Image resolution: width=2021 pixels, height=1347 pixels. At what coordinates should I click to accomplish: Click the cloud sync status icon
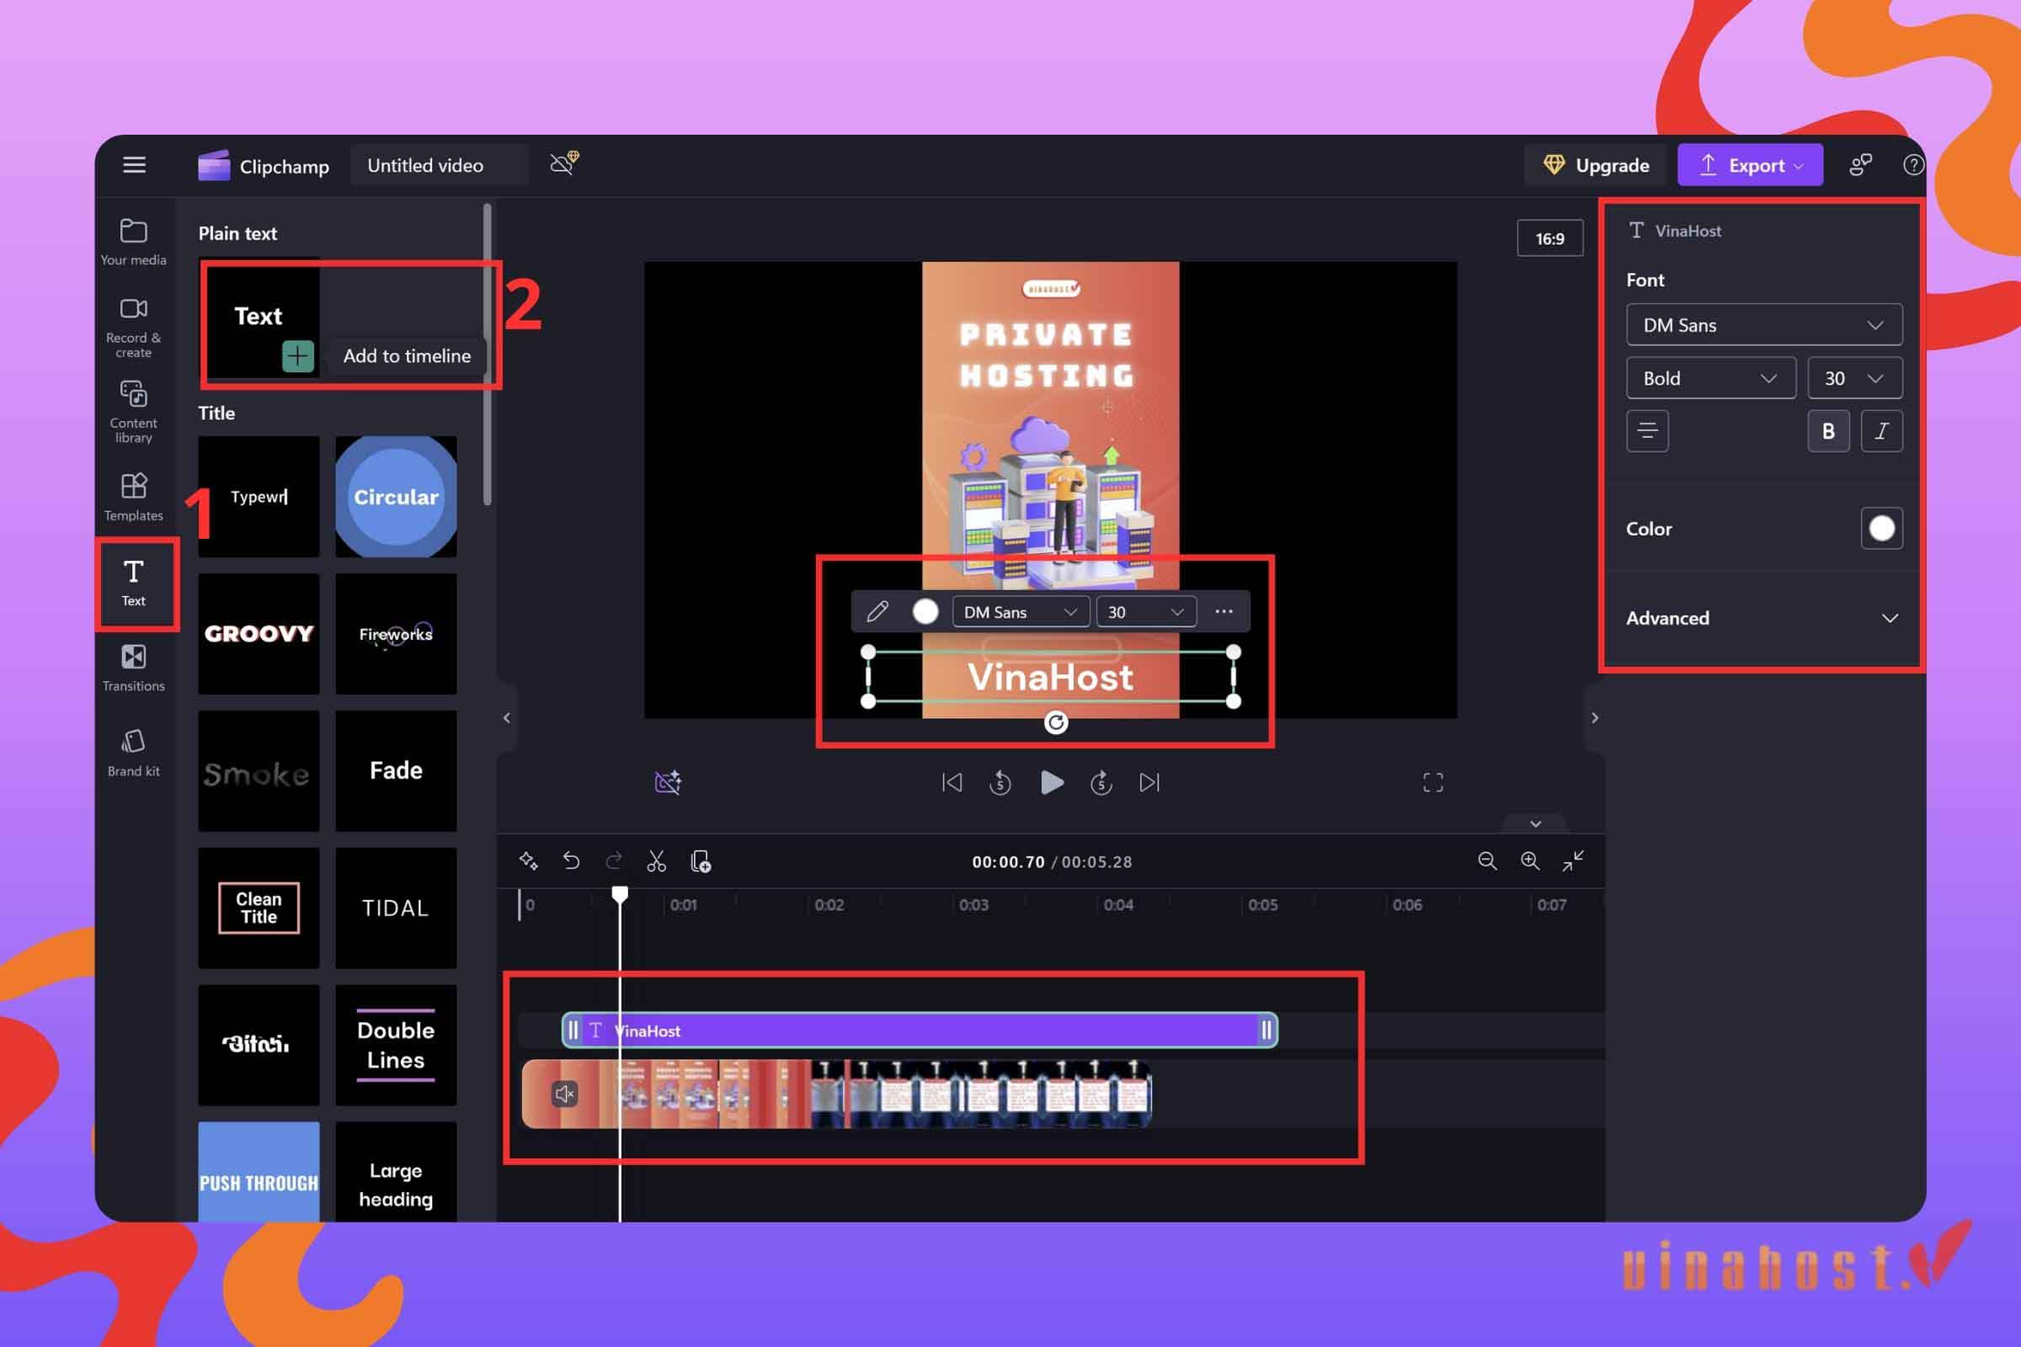(563, 162)
